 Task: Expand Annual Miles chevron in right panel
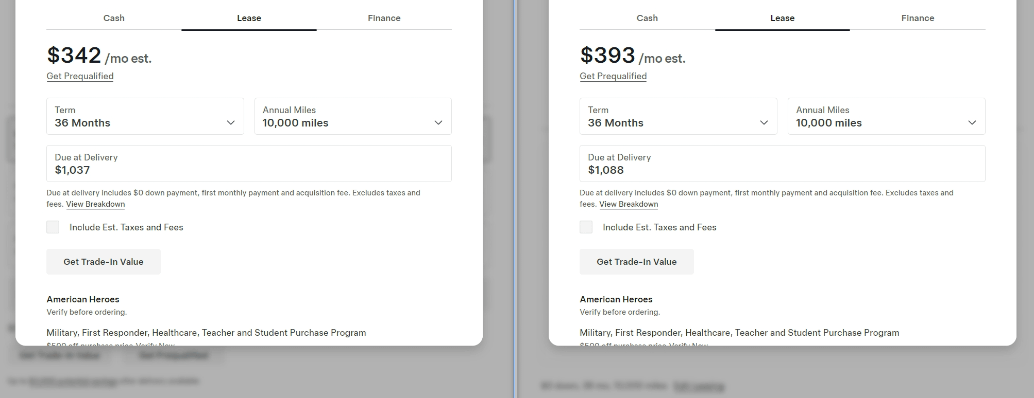point(972,122)
